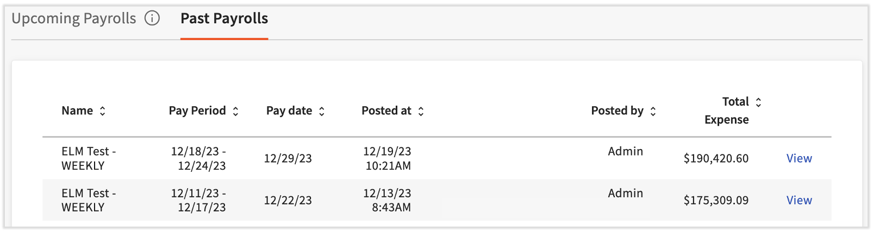The width and height of the screenshot is (873, 232).
Task: Open View link for $175,309.09 payroll
Action: point(799,200)
